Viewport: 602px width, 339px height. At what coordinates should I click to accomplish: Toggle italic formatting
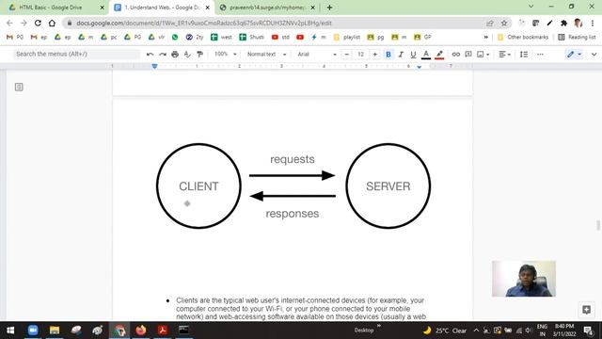tap(401, 55)
